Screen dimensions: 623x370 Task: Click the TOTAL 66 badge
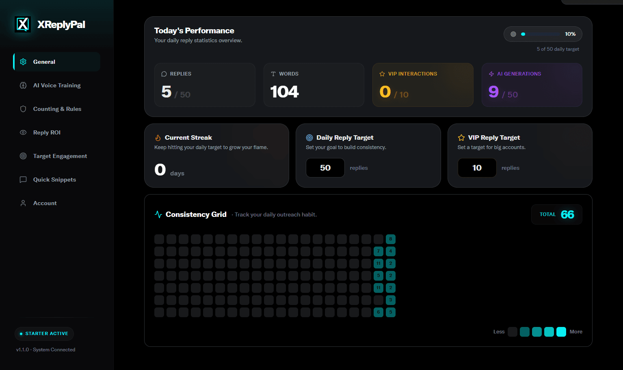click(x=556, y=214)
